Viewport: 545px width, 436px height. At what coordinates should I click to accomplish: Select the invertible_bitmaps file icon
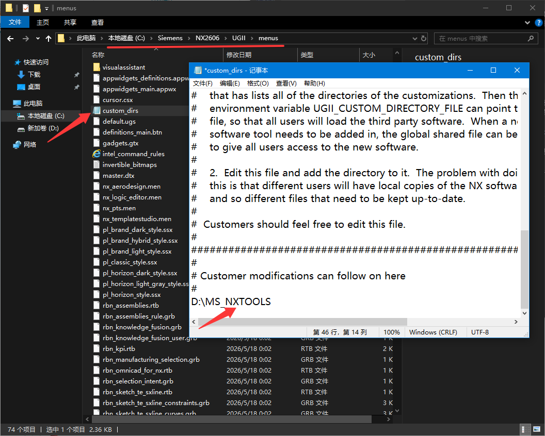tap(97, 164)
